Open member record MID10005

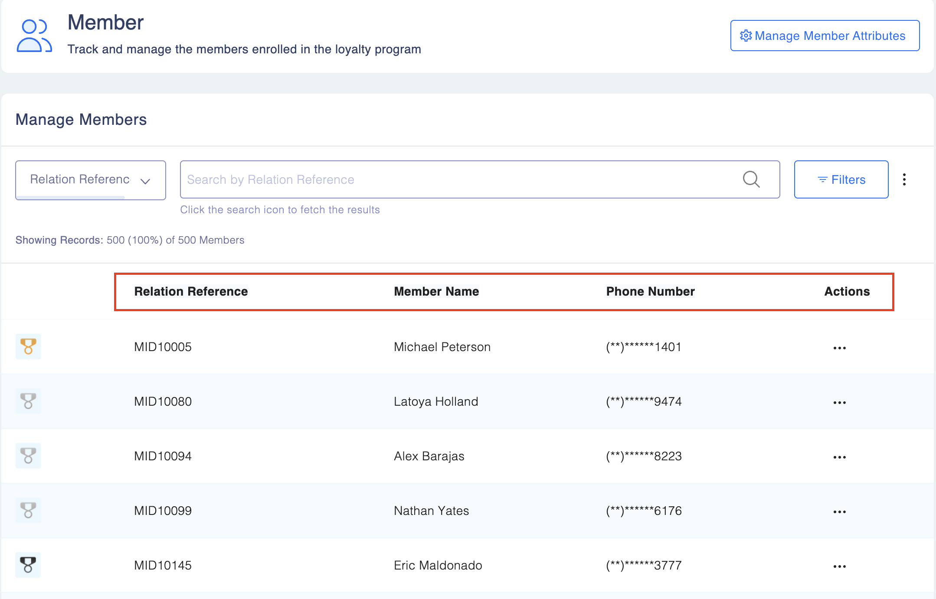pos(163,347)
